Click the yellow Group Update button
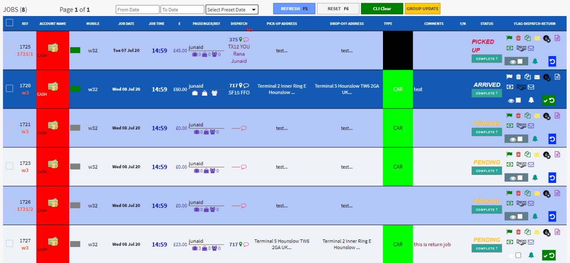 pos(422,9)
